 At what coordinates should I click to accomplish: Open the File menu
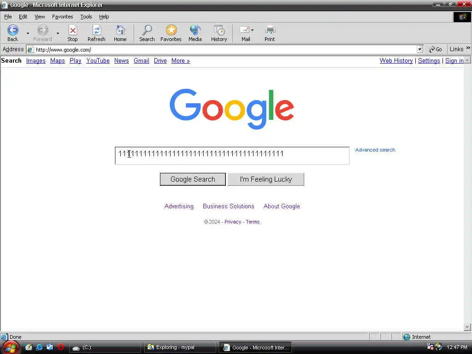tap(8, 17)
